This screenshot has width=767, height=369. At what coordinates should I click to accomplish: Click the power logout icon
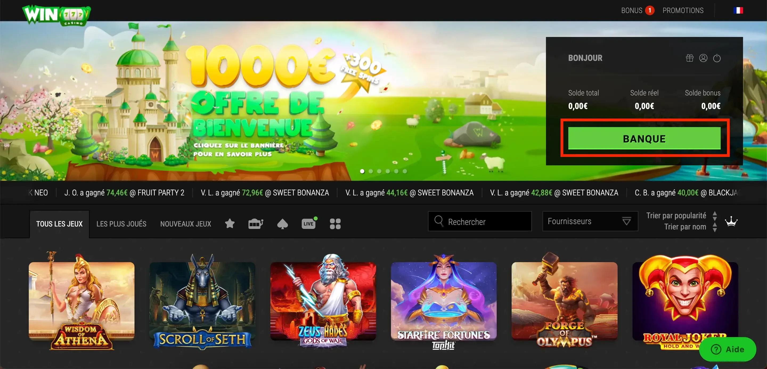pos(717,58)
